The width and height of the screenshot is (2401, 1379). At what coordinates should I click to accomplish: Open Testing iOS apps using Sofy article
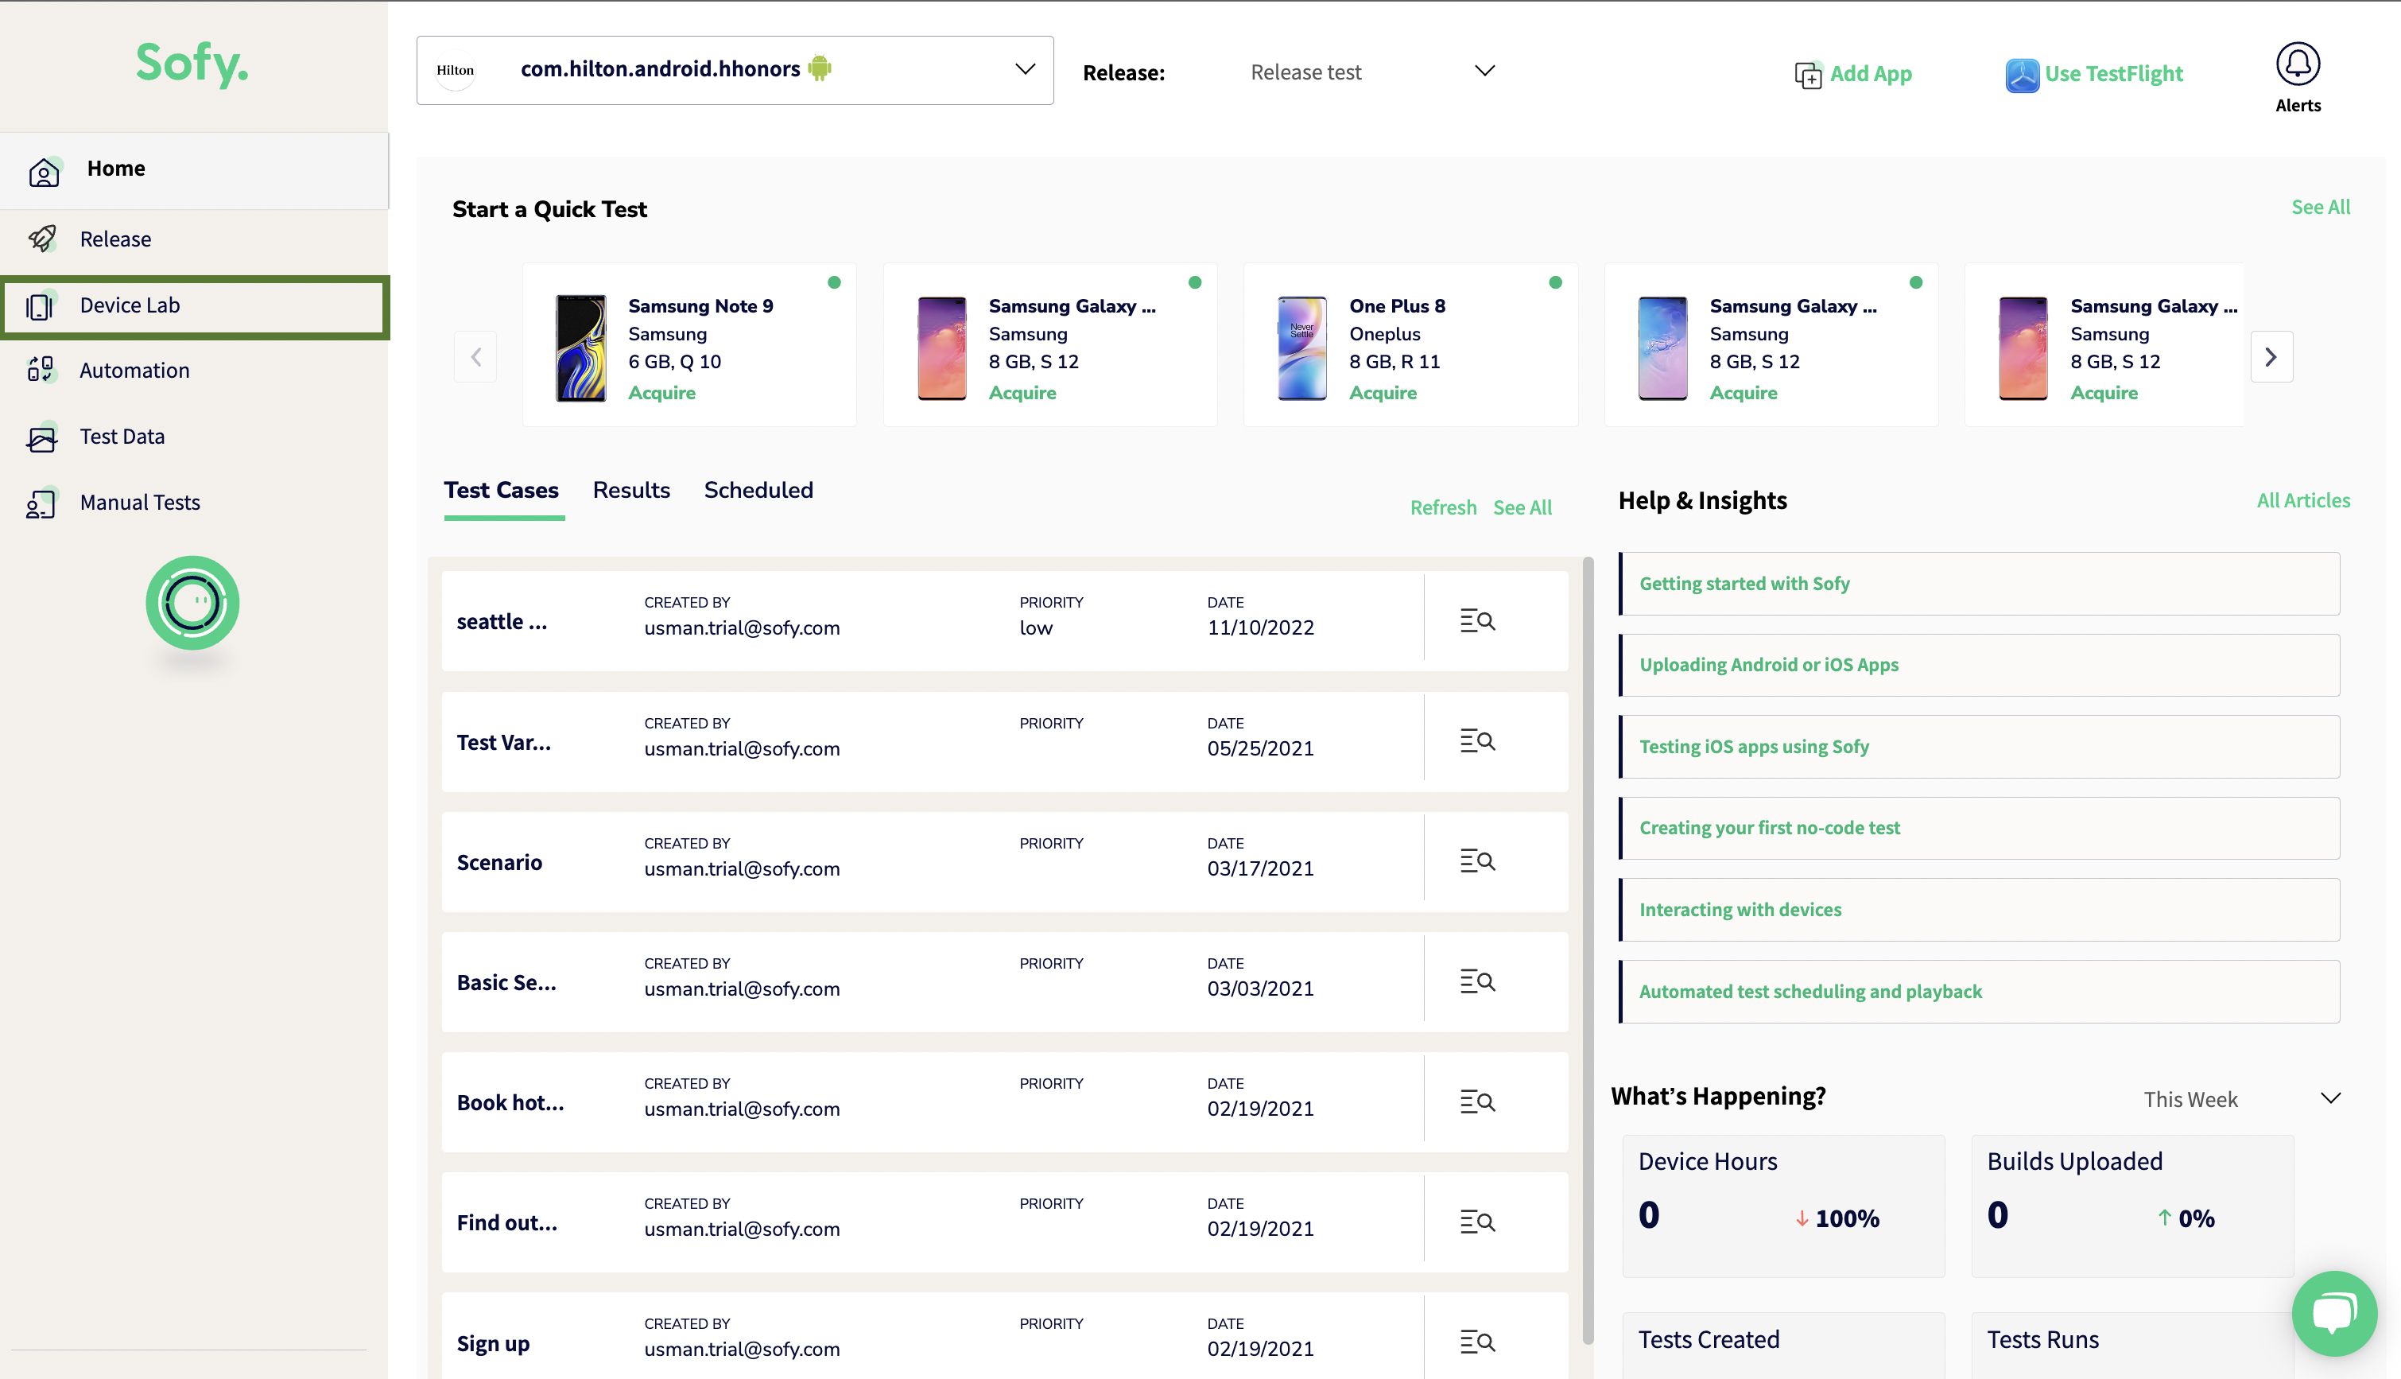point(1980,746)
